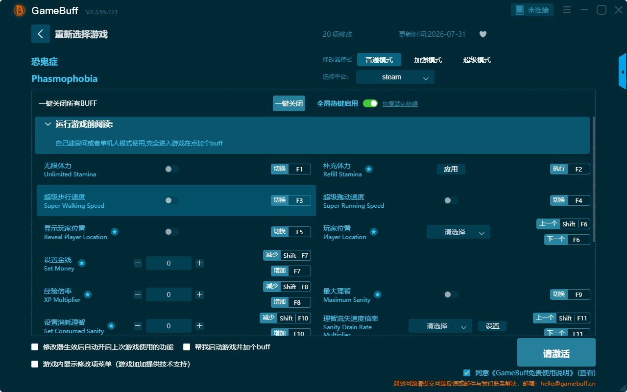Open Sanity Drain Rate Multiplier dropdown
This screenshot has width=627, height=392.
(x=440, y=326)
